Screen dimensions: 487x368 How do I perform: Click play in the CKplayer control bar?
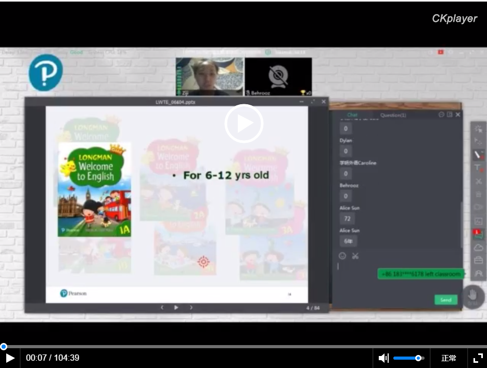[x=10, y=358]
